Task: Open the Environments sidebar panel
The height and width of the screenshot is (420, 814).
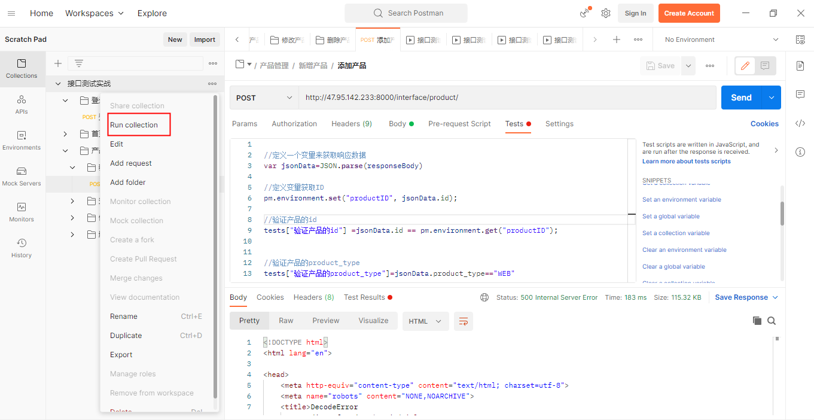Action: (x=22, y=141)
